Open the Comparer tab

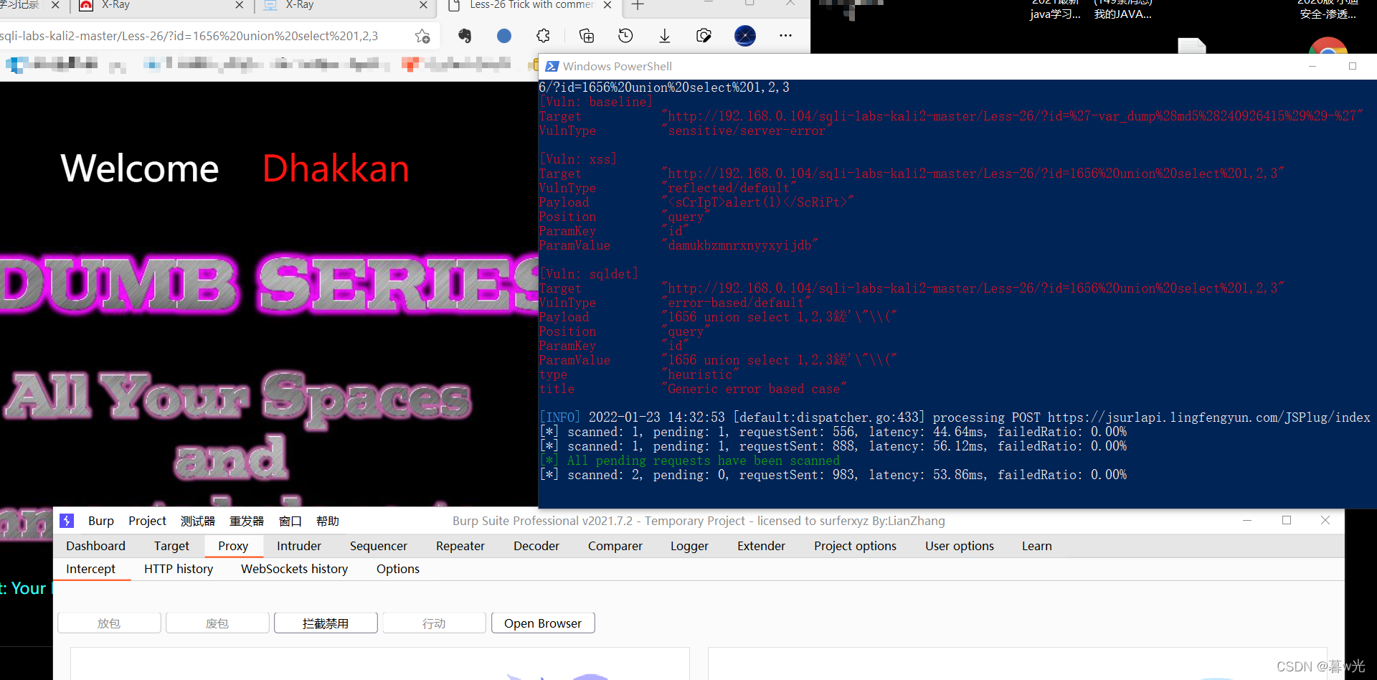click(x=615, y=546)
